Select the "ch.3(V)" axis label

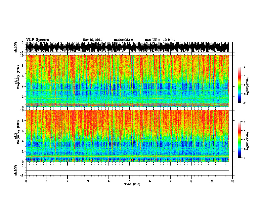click(x=16, y=170)
